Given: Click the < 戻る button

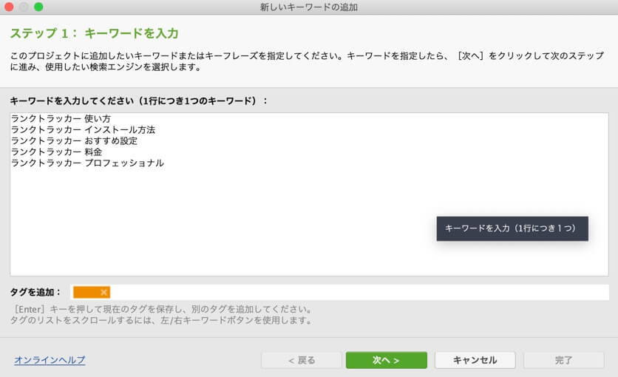Looking at the screenshot, I should pos(302,360).
